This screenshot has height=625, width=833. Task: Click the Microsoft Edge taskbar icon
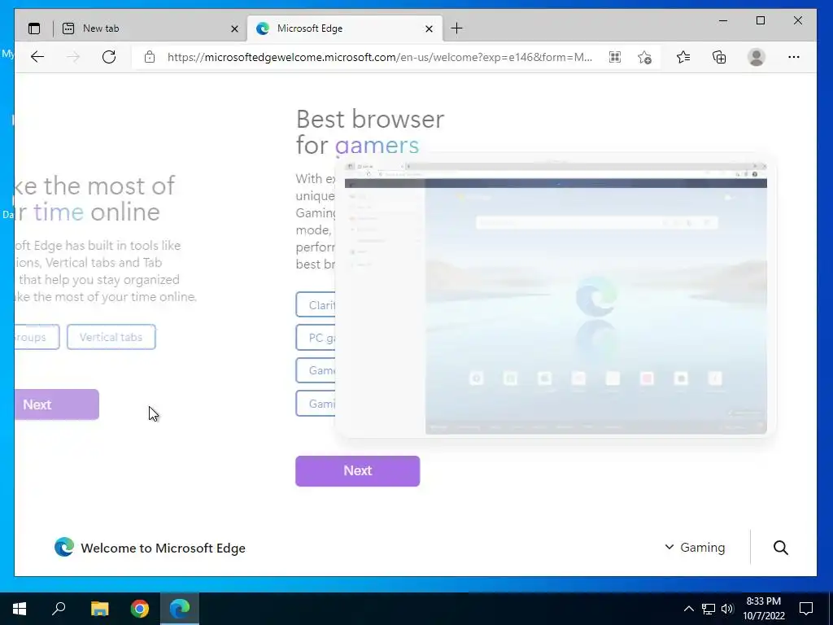[180, 609]
